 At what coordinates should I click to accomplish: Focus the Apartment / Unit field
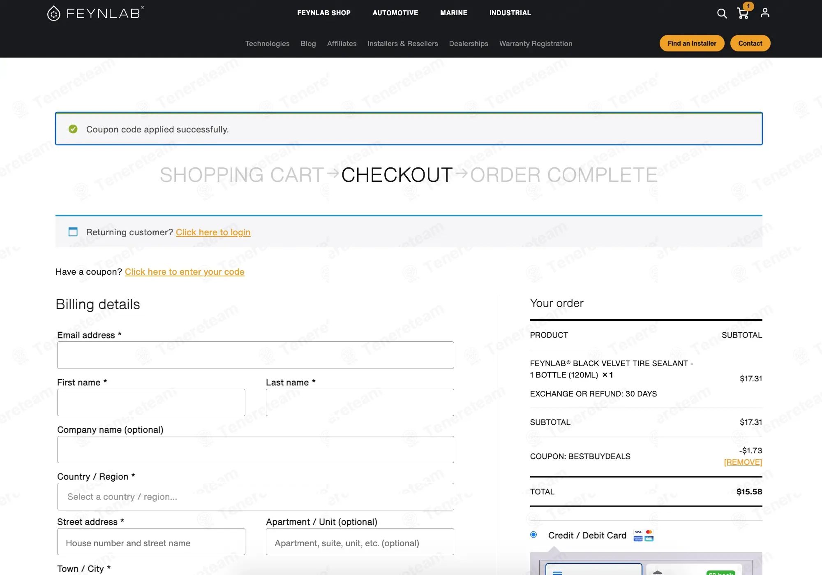pos(360,542)
